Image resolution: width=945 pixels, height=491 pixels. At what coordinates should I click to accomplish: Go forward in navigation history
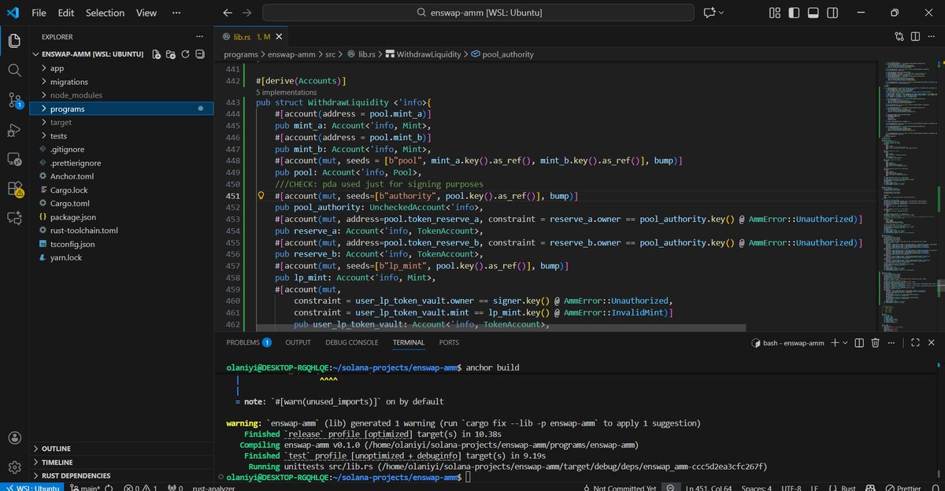tap(247, 13)
